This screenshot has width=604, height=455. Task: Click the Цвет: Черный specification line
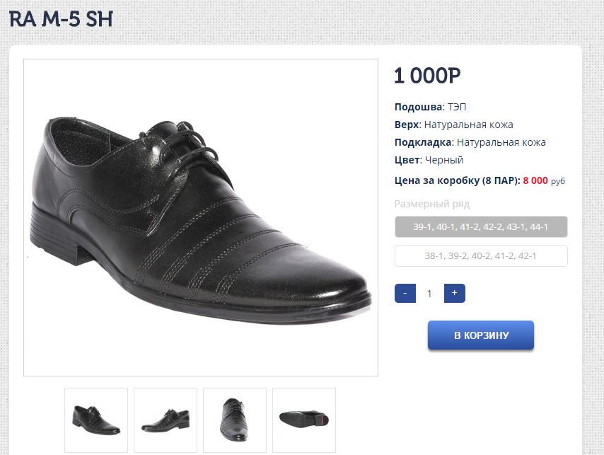pyautogui.click(x=429, y=160)
